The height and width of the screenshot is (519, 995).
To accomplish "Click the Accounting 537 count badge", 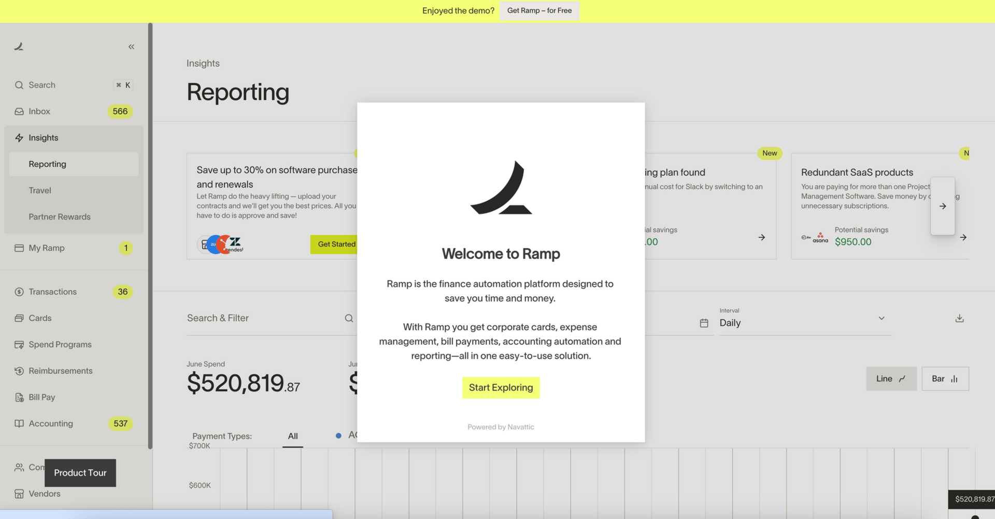I will [x=121, y=424].
